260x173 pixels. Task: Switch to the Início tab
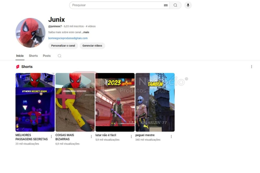[20, 56]
